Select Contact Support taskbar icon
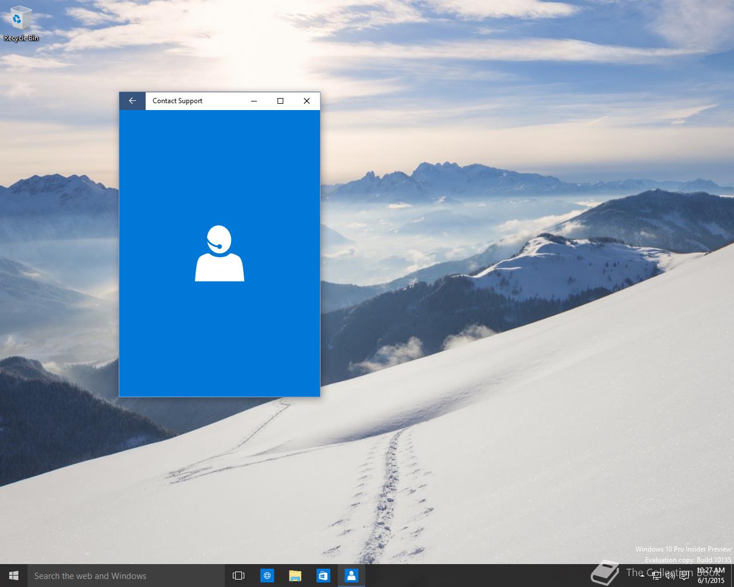This screenshot has height=587, width=734. (x=352, y=576)
